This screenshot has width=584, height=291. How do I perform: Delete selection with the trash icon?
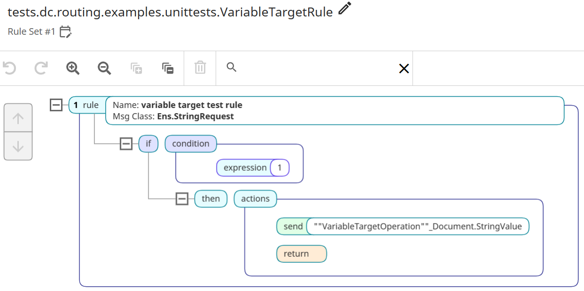200,68
